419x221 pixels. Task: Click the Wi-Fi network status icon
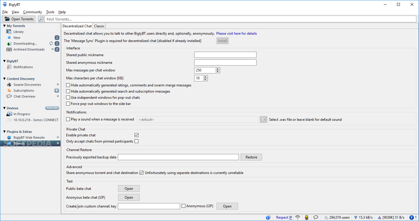click(x=298, y=217)
